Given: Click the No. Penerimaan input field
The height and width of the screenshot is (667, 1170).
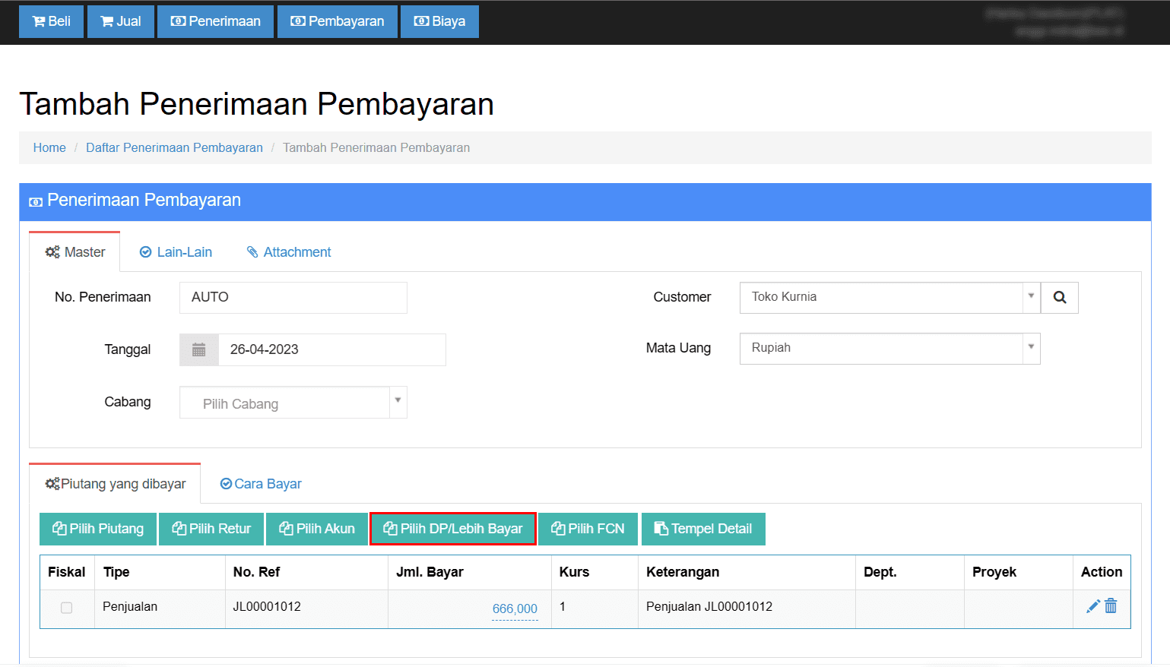Looking at the screenshot, I should (293, 297).
